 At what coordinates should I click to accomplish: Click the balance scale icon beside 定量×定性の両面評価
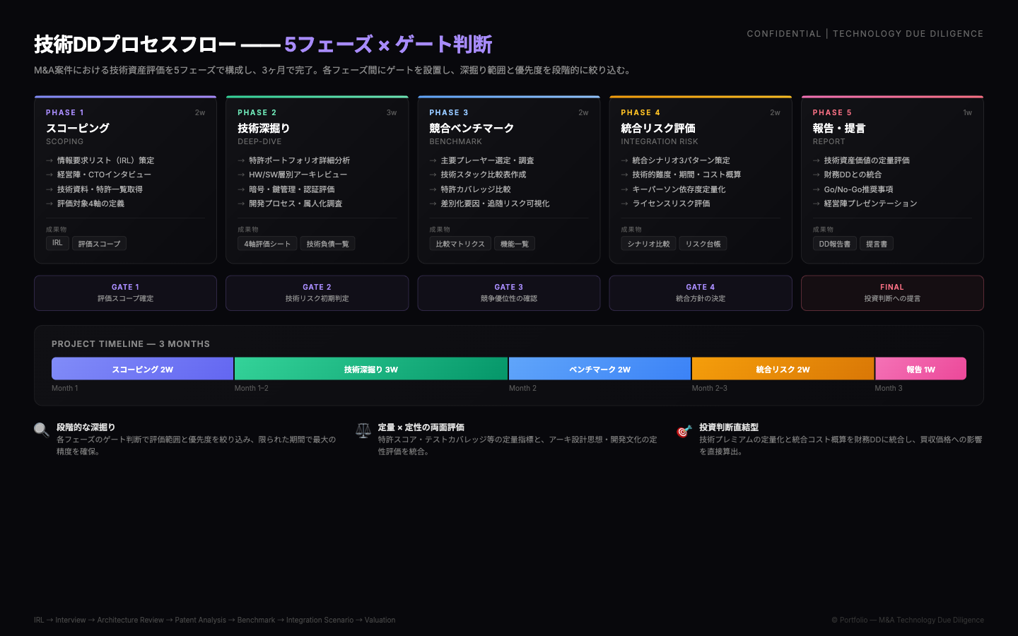click(363, 430)
